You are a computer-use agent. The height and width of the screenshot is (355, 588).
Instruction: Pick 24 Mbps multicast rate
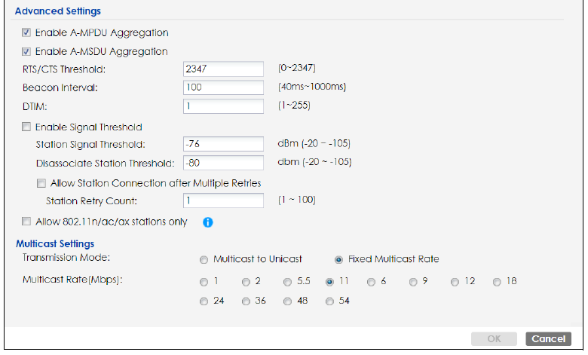[204, 301]
